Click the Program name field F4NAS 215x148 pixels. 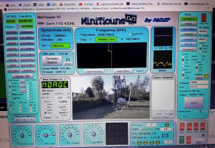199,82
